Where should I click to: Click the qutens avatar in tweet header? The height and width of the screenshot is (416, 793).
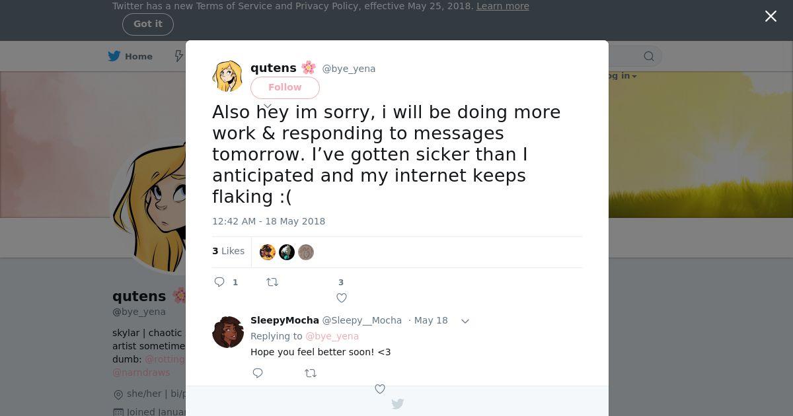coord(227,76)
